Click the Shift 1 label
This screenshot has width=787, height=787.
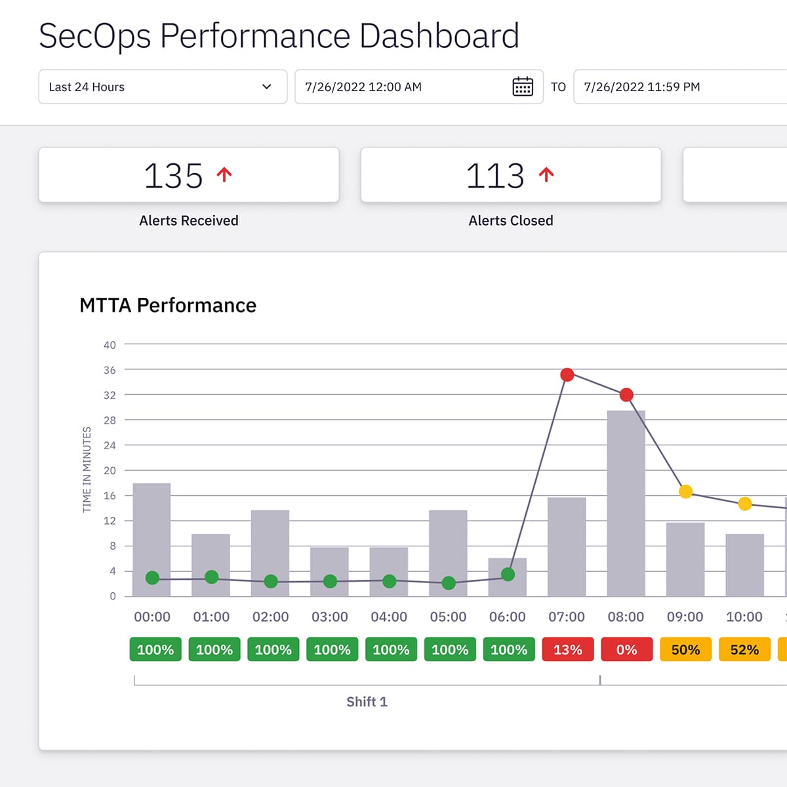pos(367,701)
